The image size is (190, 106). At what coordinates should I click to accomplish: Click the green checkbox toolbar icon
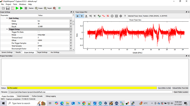(59, 8)
